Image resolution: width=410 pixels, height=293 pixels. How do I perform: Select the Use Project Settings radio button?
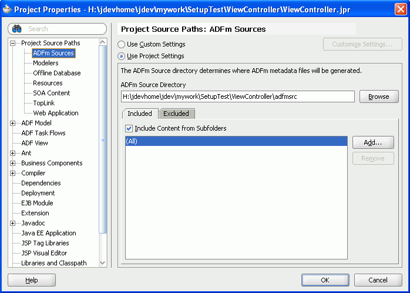tap(121, 56)
